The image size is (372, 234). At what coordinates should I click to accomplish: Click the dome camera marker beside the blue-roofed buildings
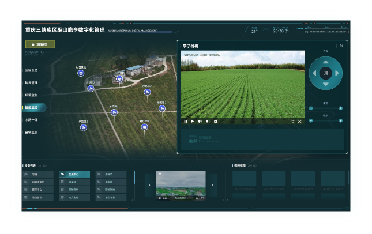119,79
